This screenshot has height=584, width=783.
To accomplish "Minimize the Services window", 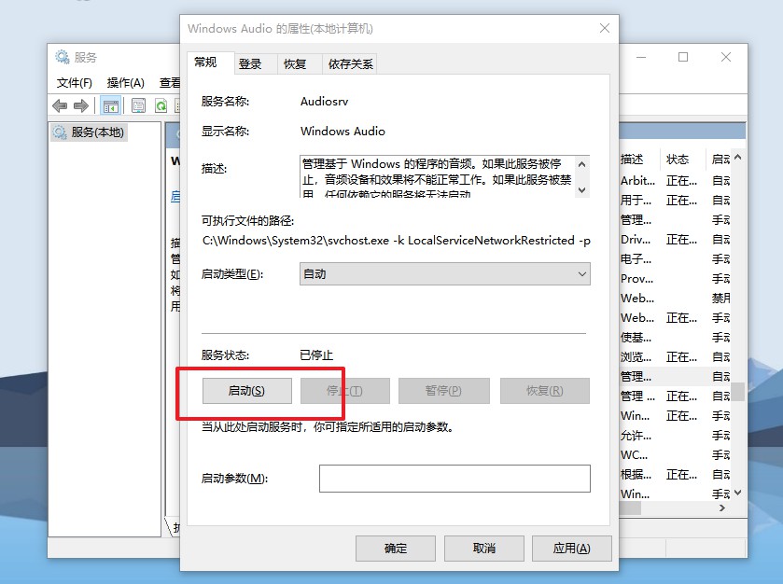I will point(641,57).
